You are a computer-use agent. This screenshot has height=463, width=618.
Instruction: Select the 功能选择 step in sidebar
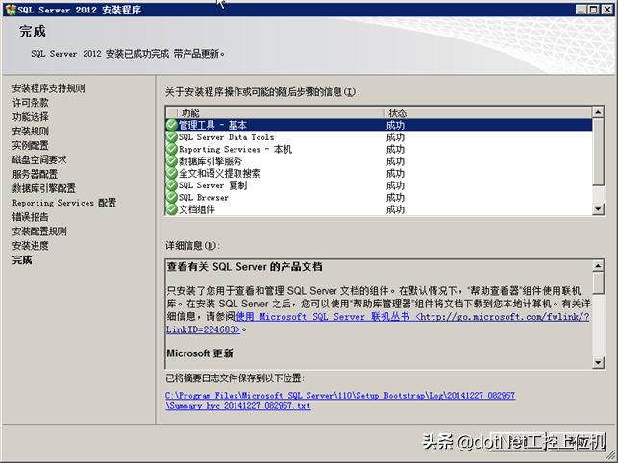coord(31,117)
